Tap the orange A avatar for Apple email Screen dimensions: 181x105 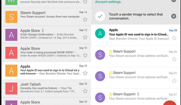click(11, 71)
